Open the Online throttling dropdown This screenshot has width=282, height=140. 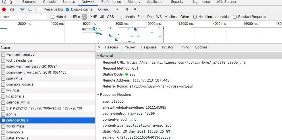pyautogui.click(x=108, y=9)
